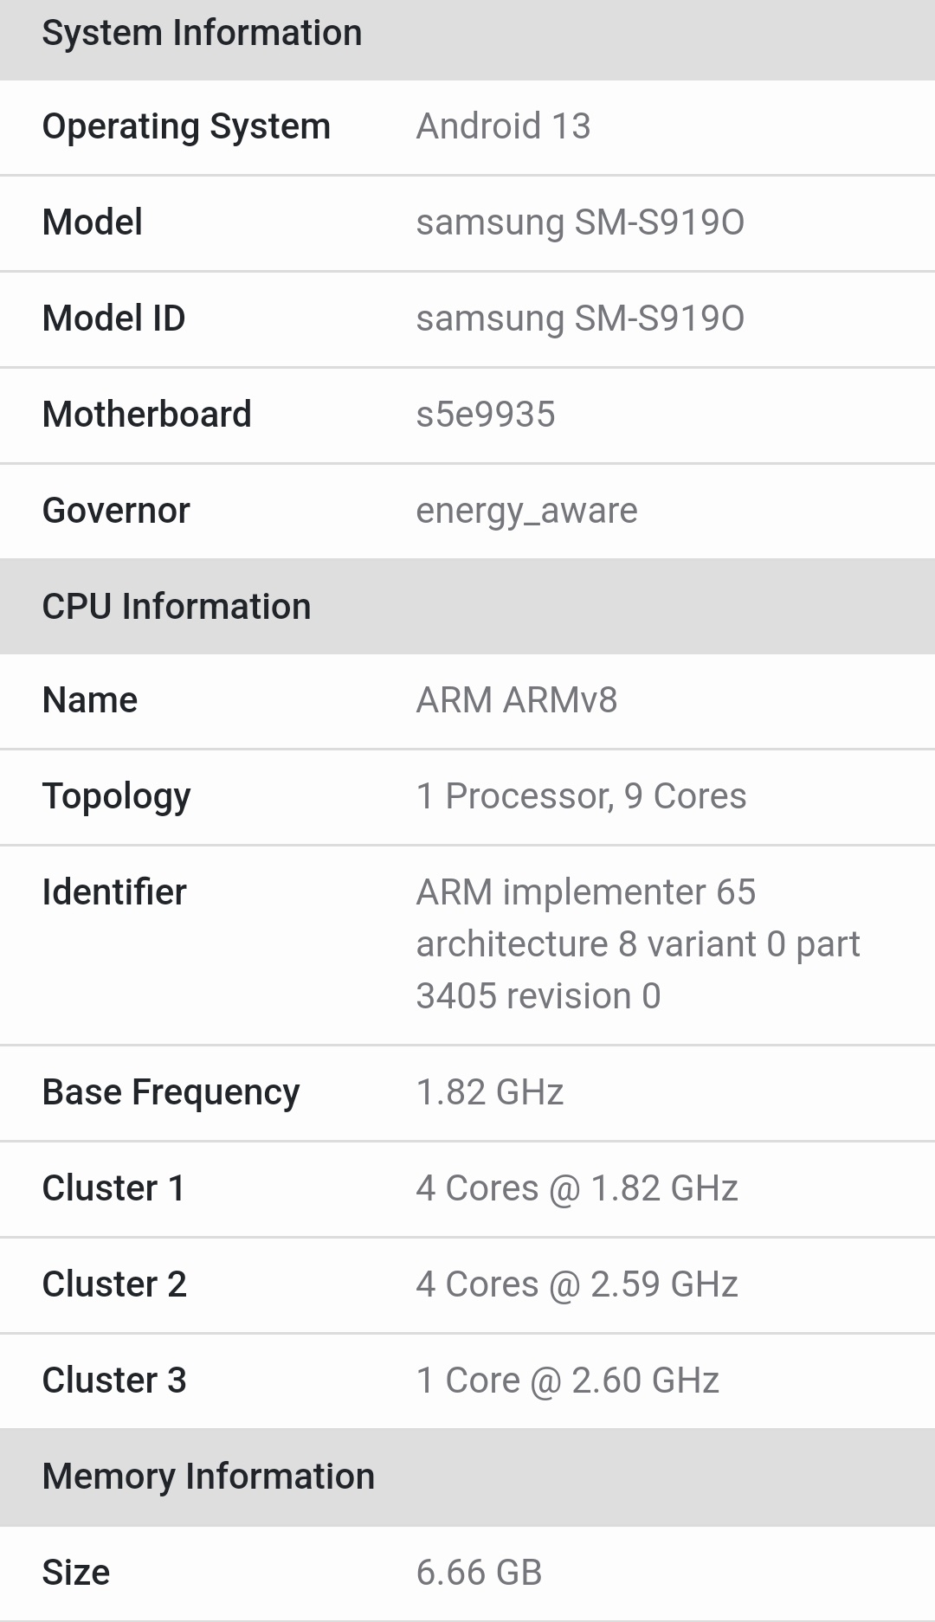Click the 4 Cores @ 1.82 GHz value
Screen dimensions: 935x1622
click(577, 1188)
